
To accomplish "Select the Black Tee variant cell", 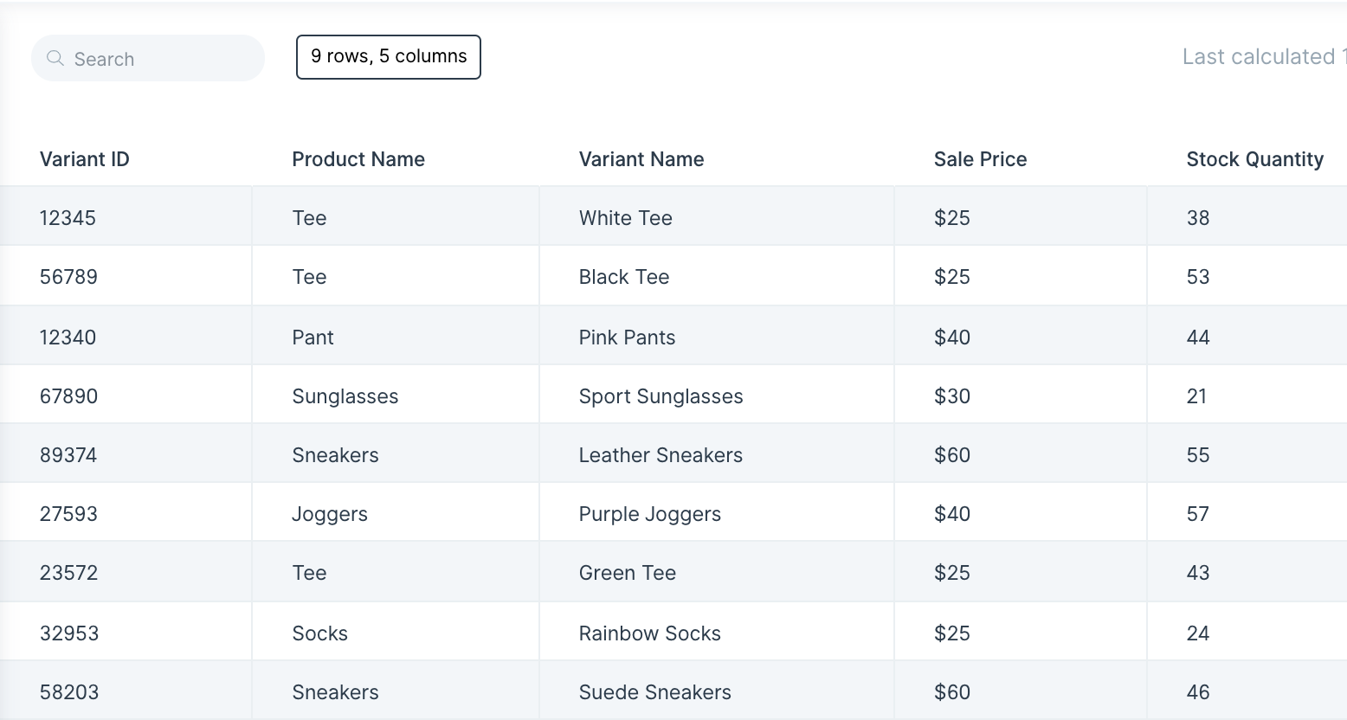I will pyautogui.click(x=717, y=276).
